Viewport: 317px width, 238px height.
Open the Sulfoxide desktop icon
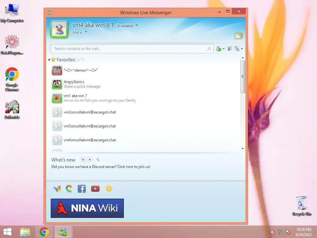[x=12, y=109]
